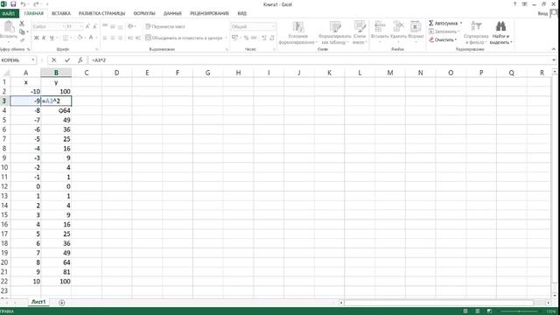Switch to the ФОРМУЛЫ tab
This screenshot has width=560, height=315.
(x=144, y=14)
